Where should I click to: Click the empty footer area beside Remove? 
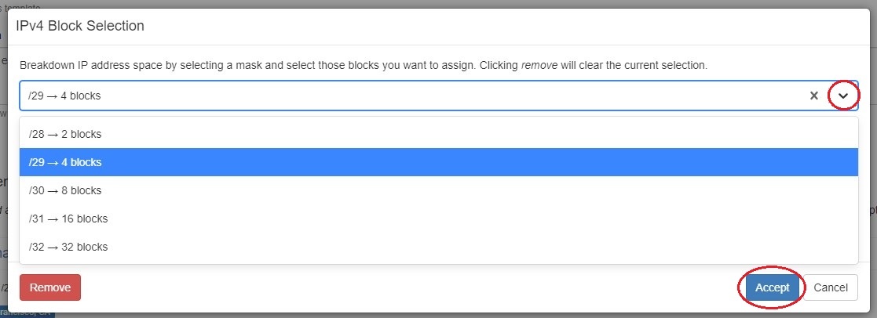point(393,287)
